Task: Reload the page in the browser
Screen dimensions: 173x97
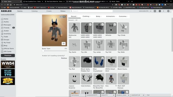Action: click(8, 5)
